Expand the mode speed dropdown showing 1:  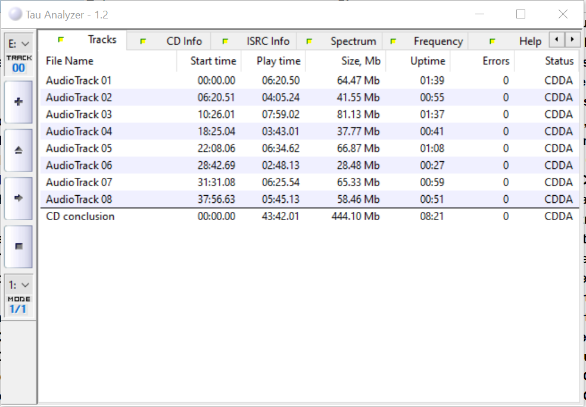tap(18, 285)
